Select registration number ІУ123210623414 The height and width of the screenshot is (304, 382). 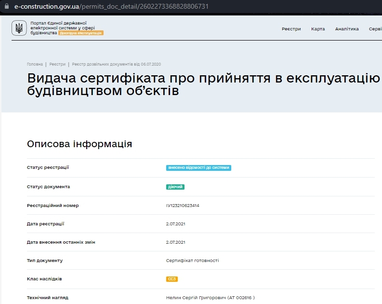click(183, 206)
